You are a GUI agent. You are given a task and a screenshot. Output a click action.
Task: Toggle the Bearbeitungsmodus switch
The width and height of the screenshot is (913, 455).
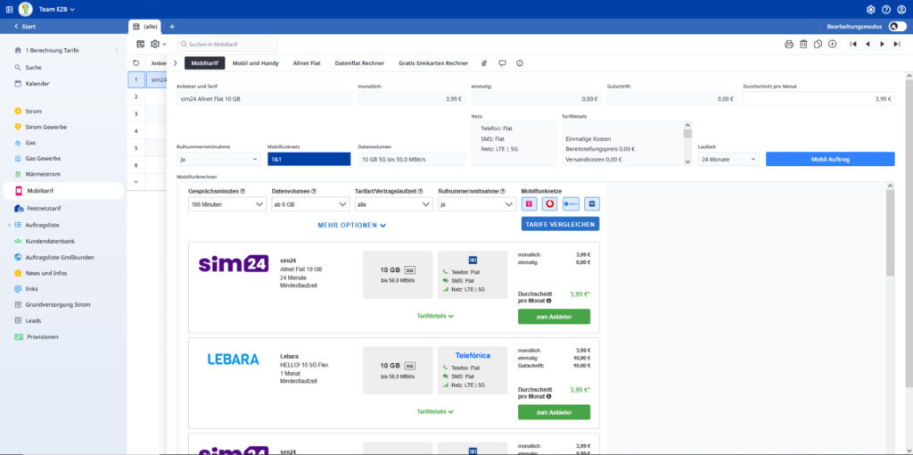pos(897,27)
